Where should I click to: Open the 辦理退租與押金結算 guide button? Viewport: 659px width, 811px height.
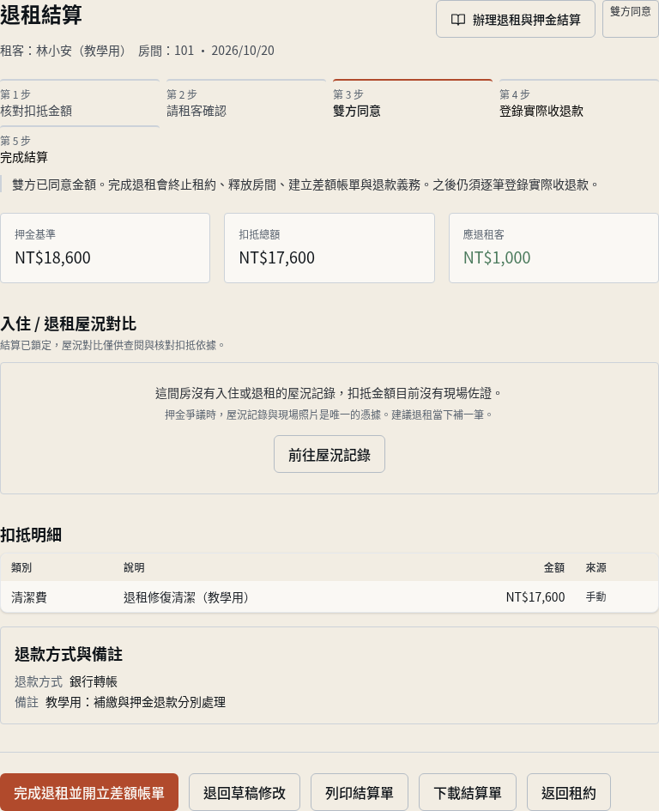click(515, 19)
